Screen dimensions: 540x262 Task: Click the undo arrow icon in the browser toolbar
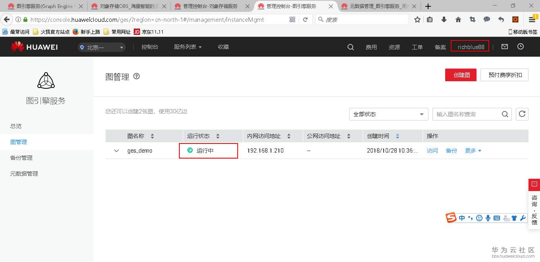click(501, 19)
